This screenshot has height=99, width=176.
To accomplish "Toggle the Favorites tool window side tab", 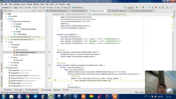I will [1, 68].
